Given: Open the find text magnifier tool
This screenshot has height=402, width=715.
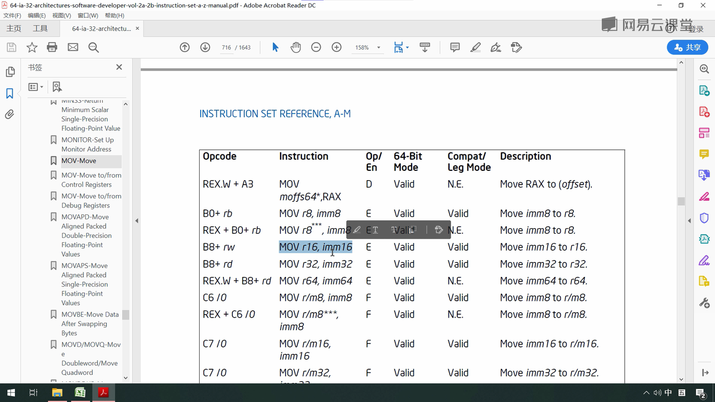Looking at the screenshot, I should tap(93, 47).
